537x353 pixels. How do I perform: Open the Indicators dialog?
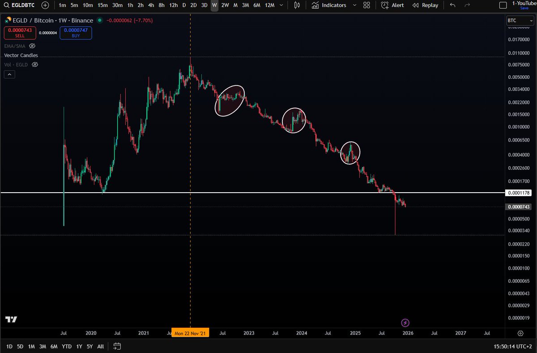click(x=329, y=5)
